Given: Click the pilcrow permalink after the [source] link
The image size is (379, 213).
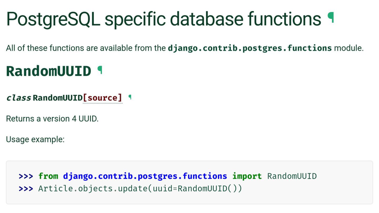Looking at the screenshot, I should [130, 97].
